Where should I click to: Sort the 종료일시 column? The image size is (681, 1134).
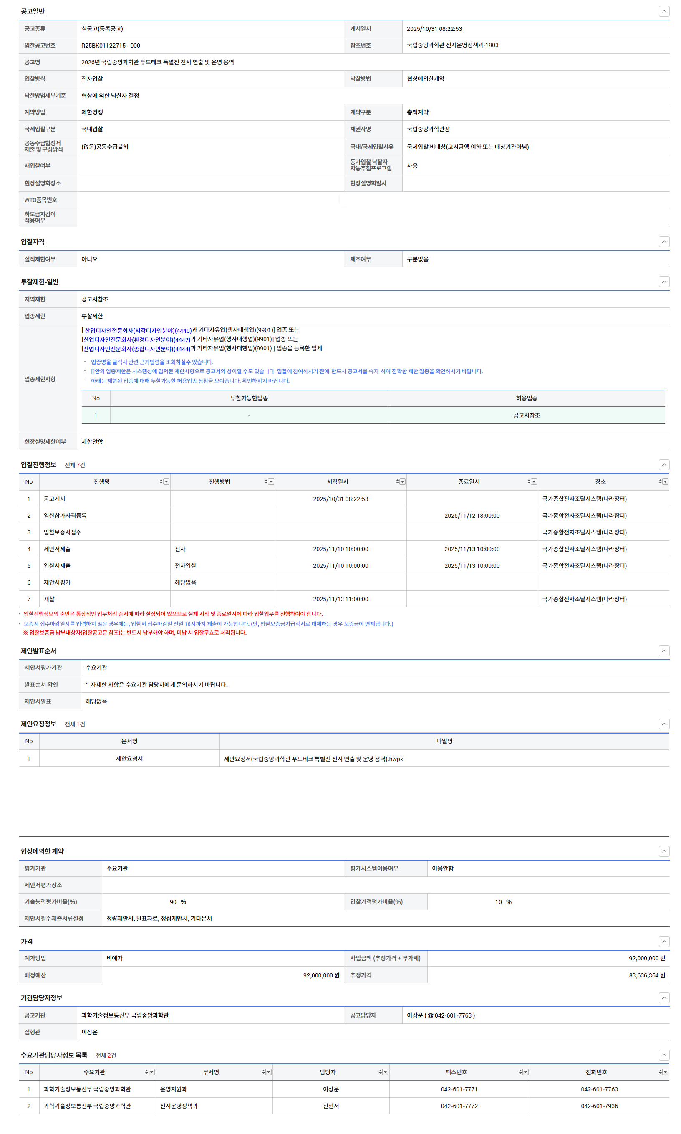coord(529,481)
